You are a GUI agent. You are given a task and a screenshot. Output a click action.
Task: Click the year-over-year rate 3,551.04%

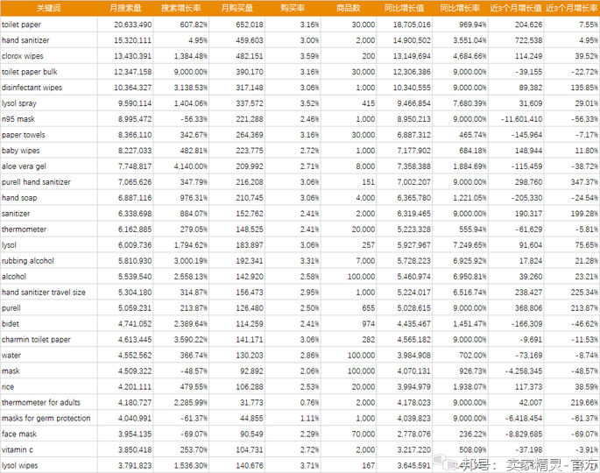click(x=469, y=40)
